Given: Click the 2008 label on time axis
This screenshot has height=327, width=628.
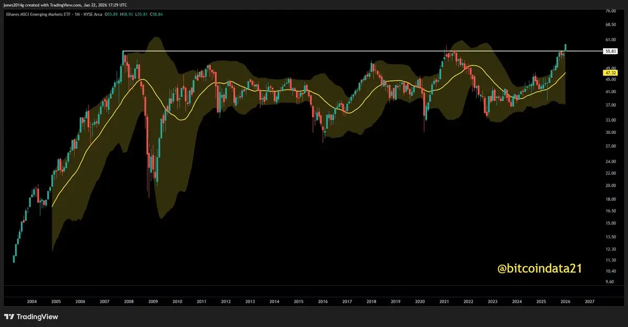Looking at the screenshot, I should pos(129,302).
